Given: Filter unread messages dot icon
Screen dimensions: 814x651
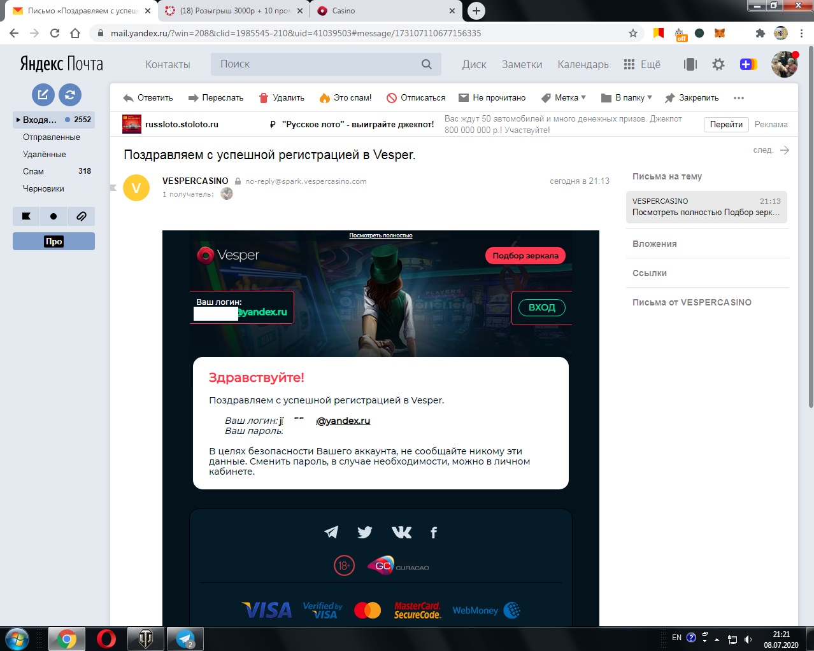Looking at the screenshot, I should pyautogui.click(x=54, y=216).
